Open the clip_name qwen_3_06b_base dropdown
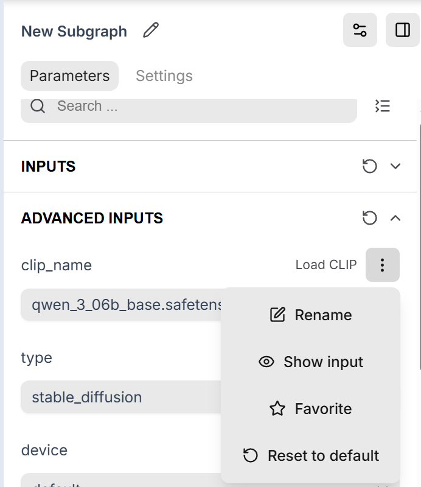Image resolution: width=421 pixels, height=487 pixels. click(x=121, y=305)
